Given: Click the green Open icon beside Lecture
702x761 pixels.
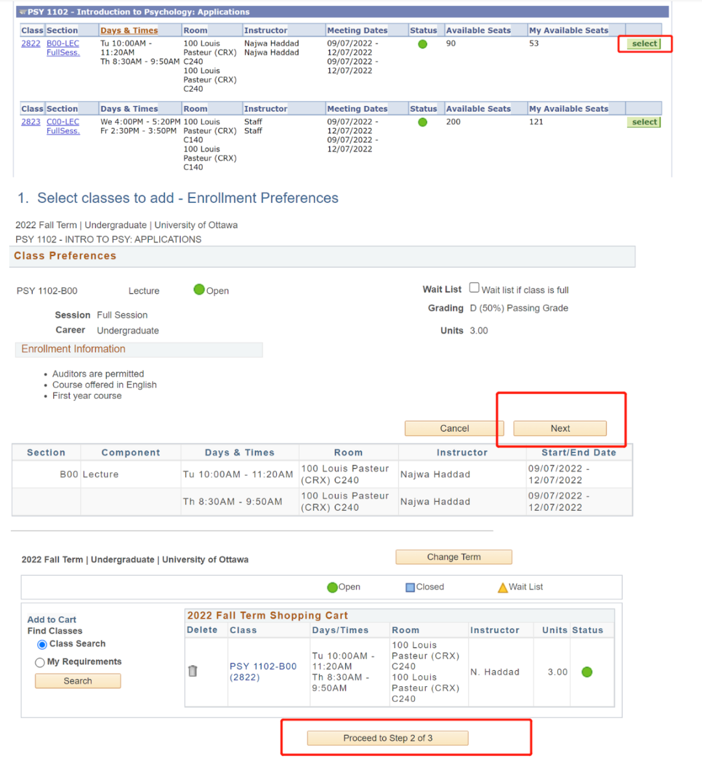Looking at the screenshot, I should [x=199, y=290].
